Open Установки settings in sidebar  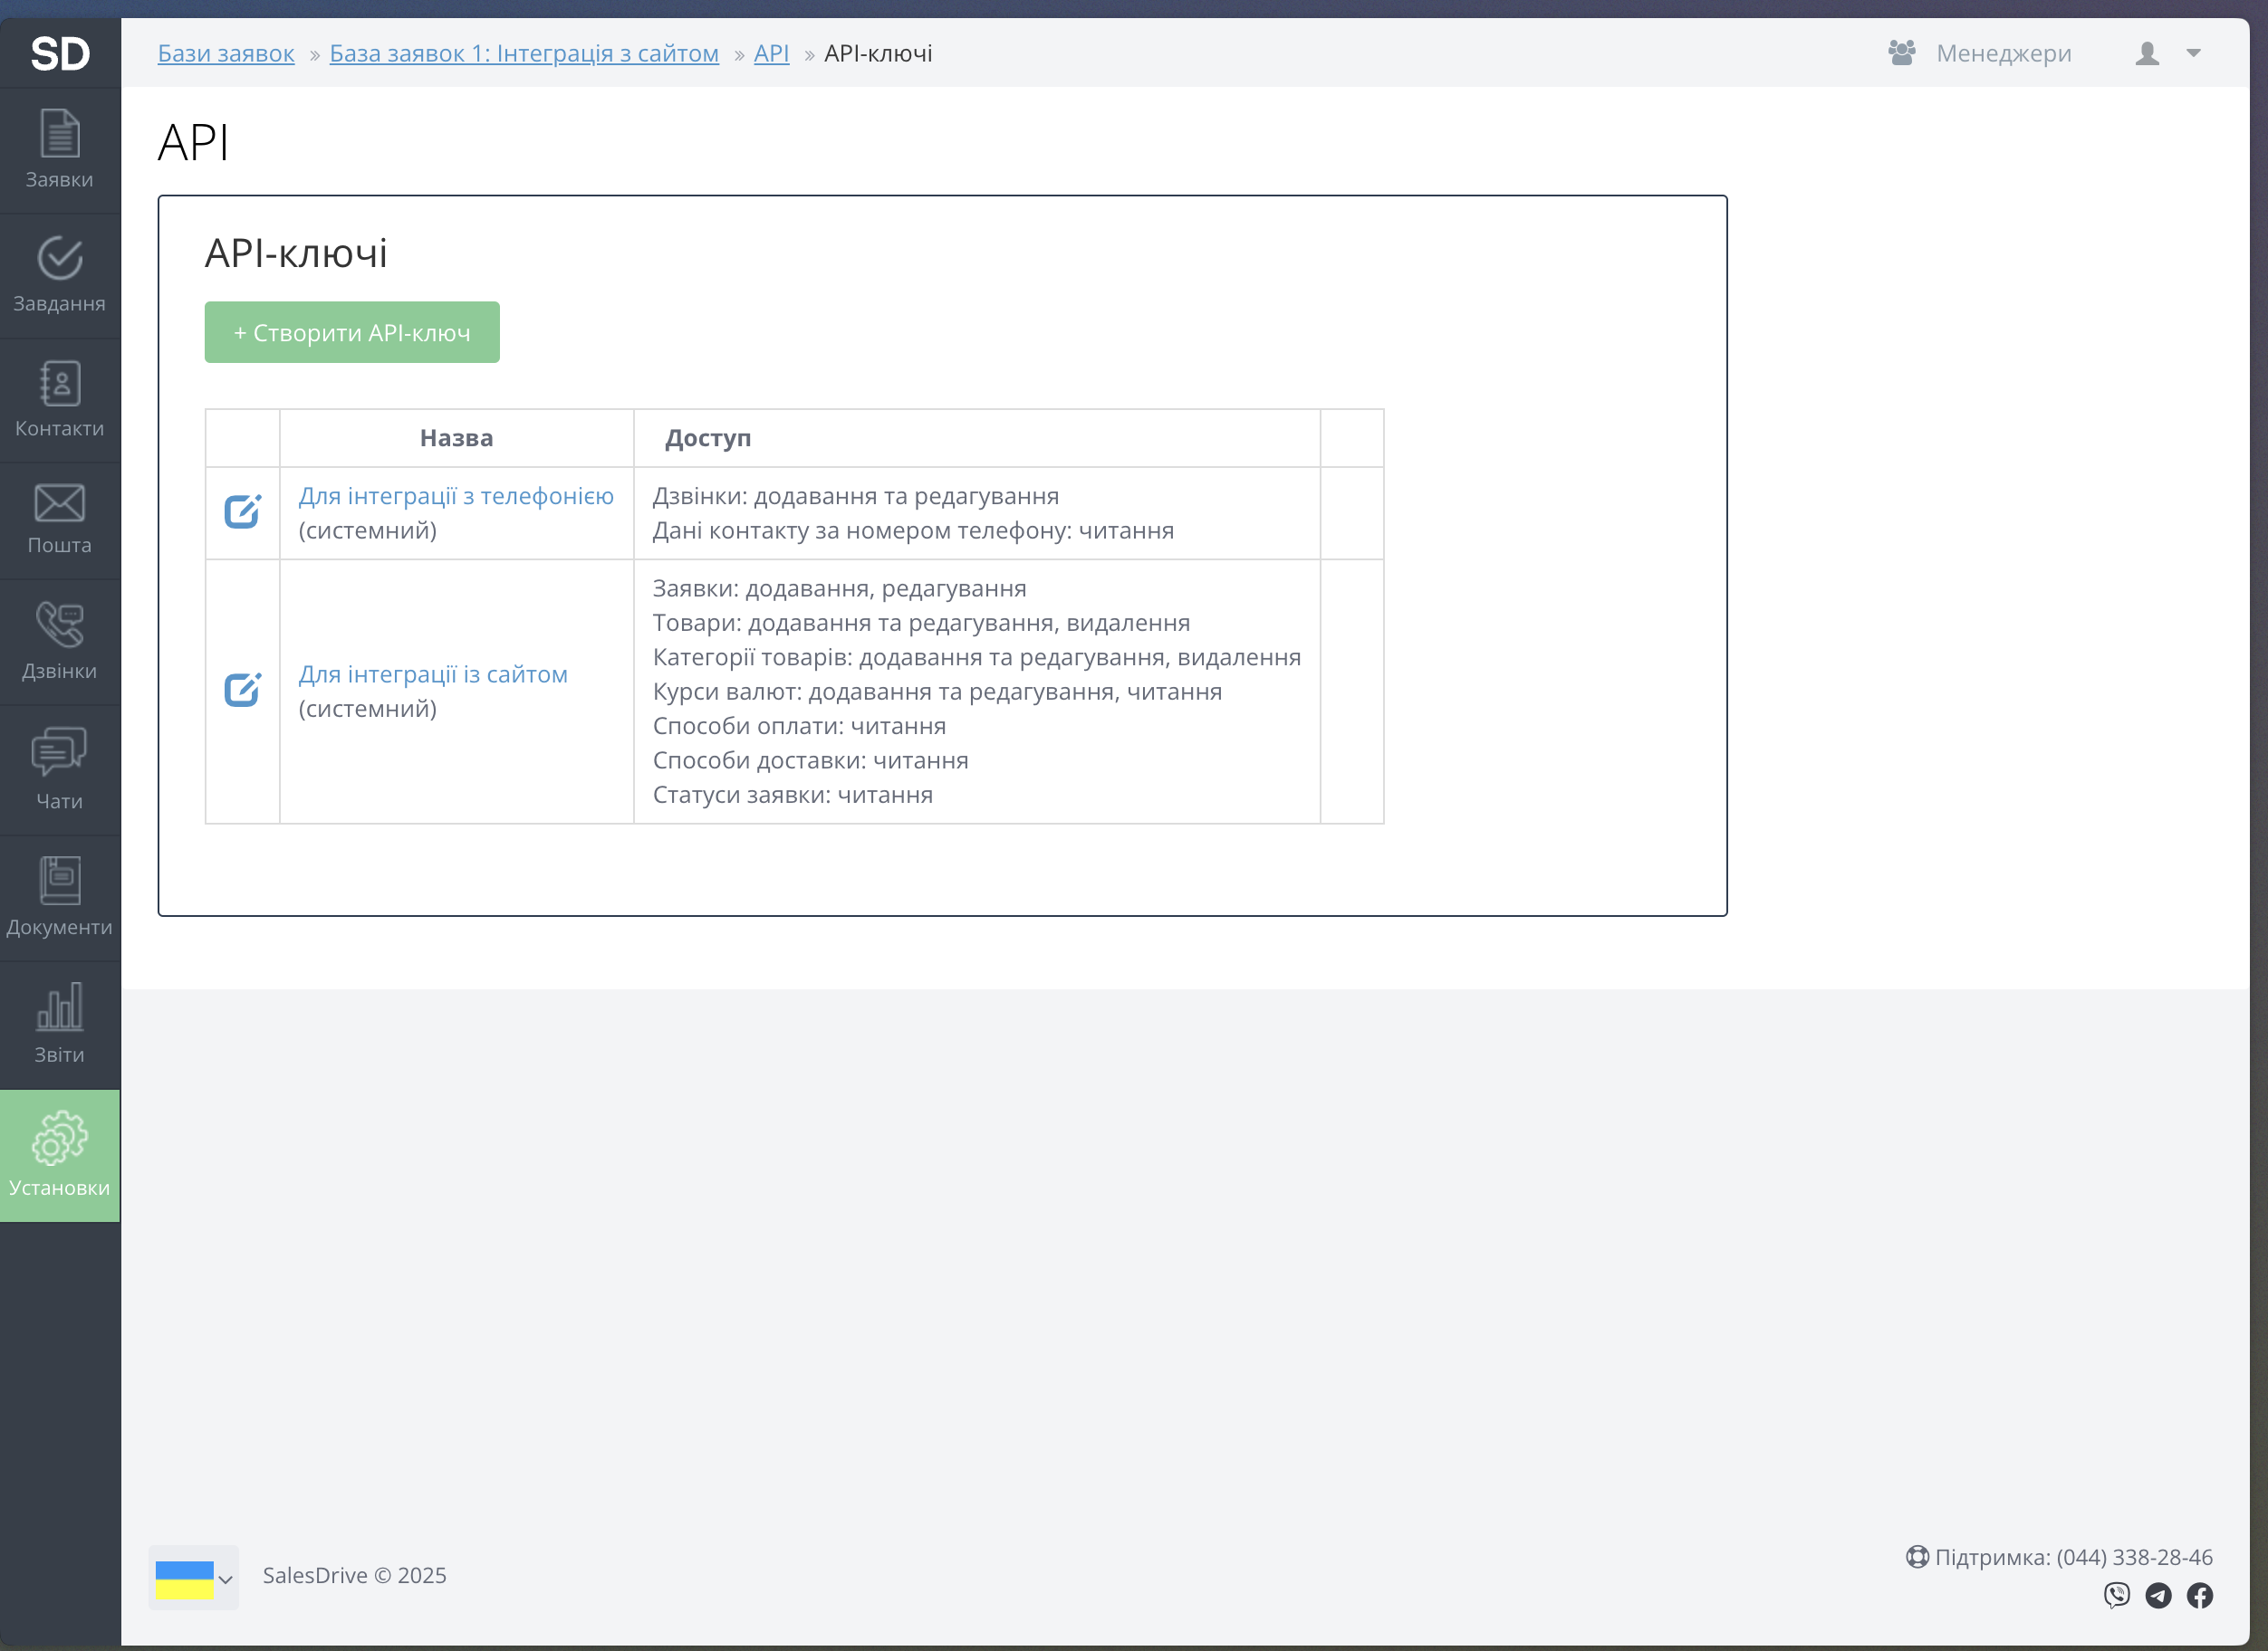click(59, 1154)
